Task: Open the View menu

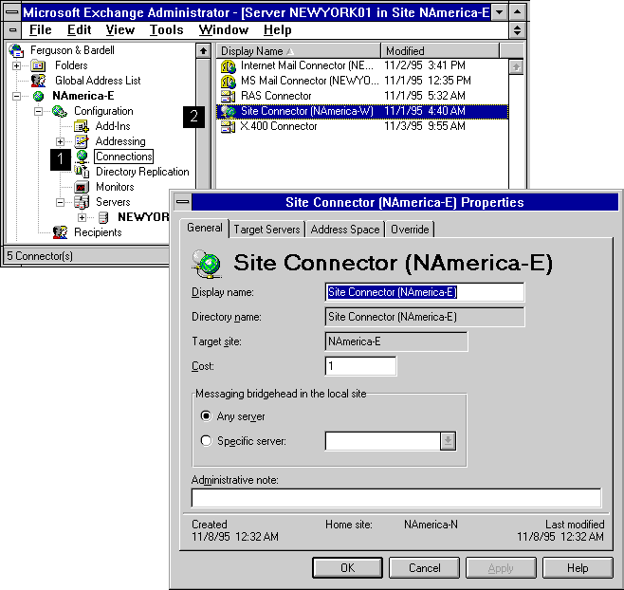Action: [x=120, y=29]
